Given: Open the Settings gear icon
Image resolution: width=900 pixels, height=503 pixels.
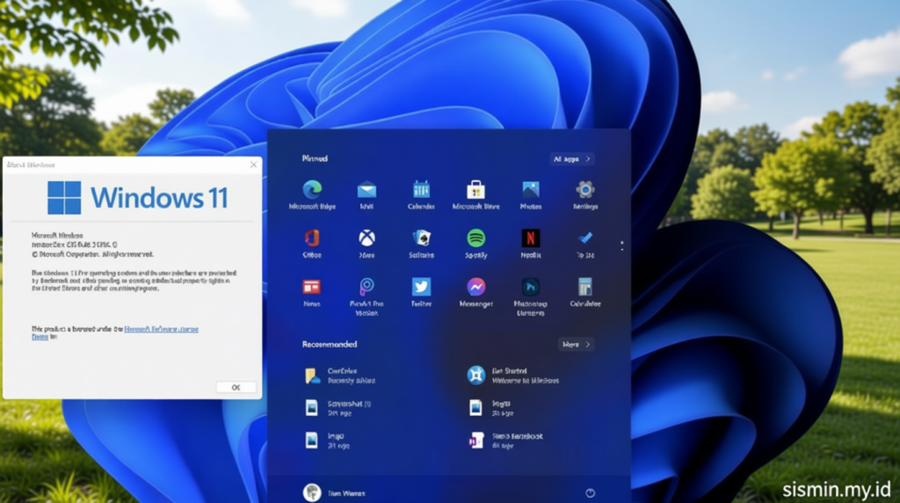Looking at the screenshot, I should pyautogui.click(x=584, y=189).
